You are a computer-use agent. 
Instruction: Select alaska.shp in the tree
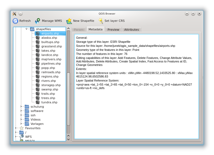click(x=49, y=38)
